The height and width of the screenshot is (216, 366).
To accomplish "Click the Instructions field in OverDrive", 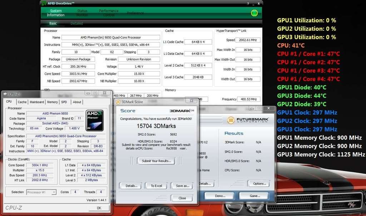I will point(111,45).
